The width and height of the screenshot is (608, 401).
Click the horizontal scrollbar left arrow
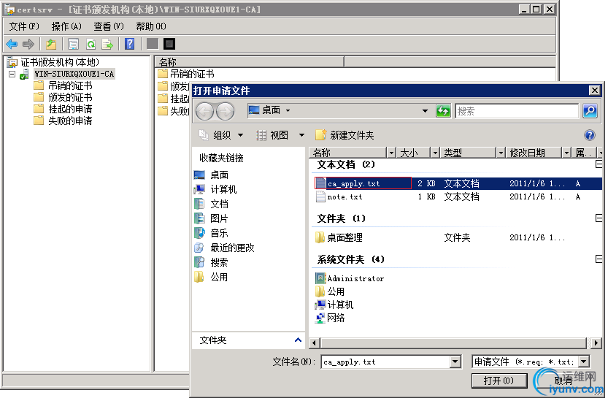tap(314, 343)
